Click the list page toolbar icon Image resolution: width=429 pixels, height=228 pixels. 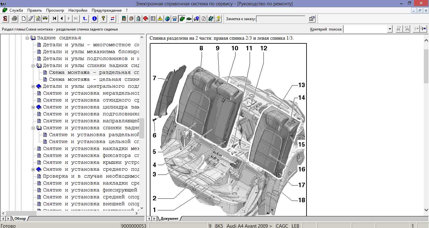coord(153,19)
